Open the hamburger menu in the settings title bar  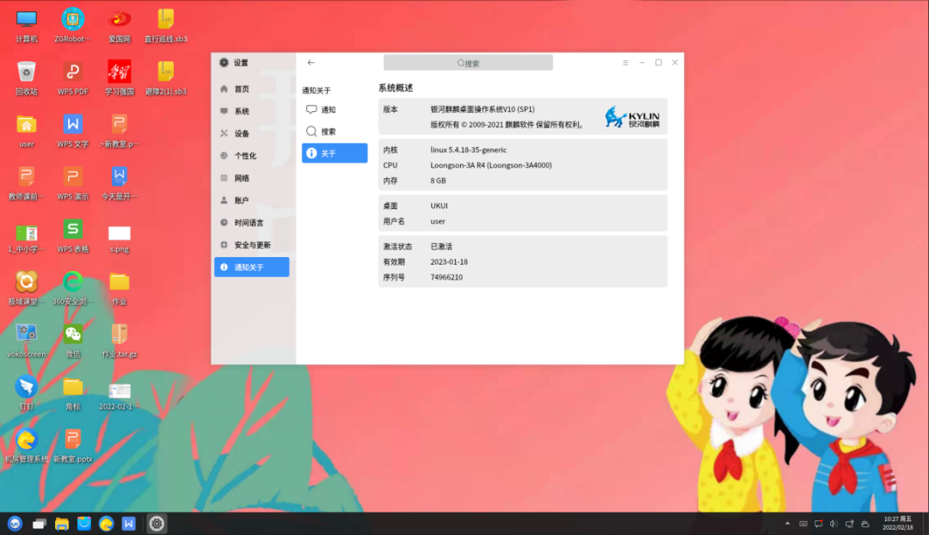pyautogui.click(x=624, y=62)
